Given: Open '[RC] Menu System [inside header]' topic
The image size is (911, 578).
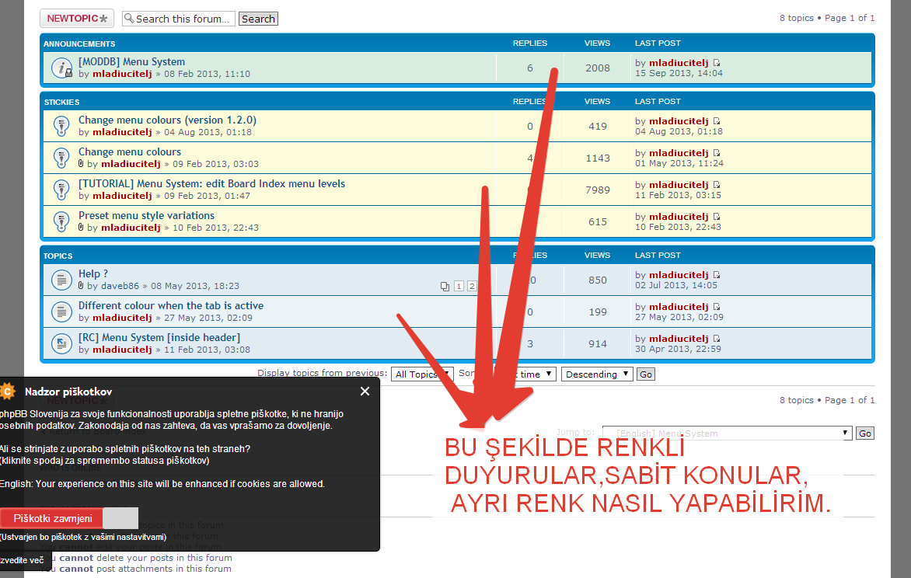Looking at the screenshot, I should point(159,337).
